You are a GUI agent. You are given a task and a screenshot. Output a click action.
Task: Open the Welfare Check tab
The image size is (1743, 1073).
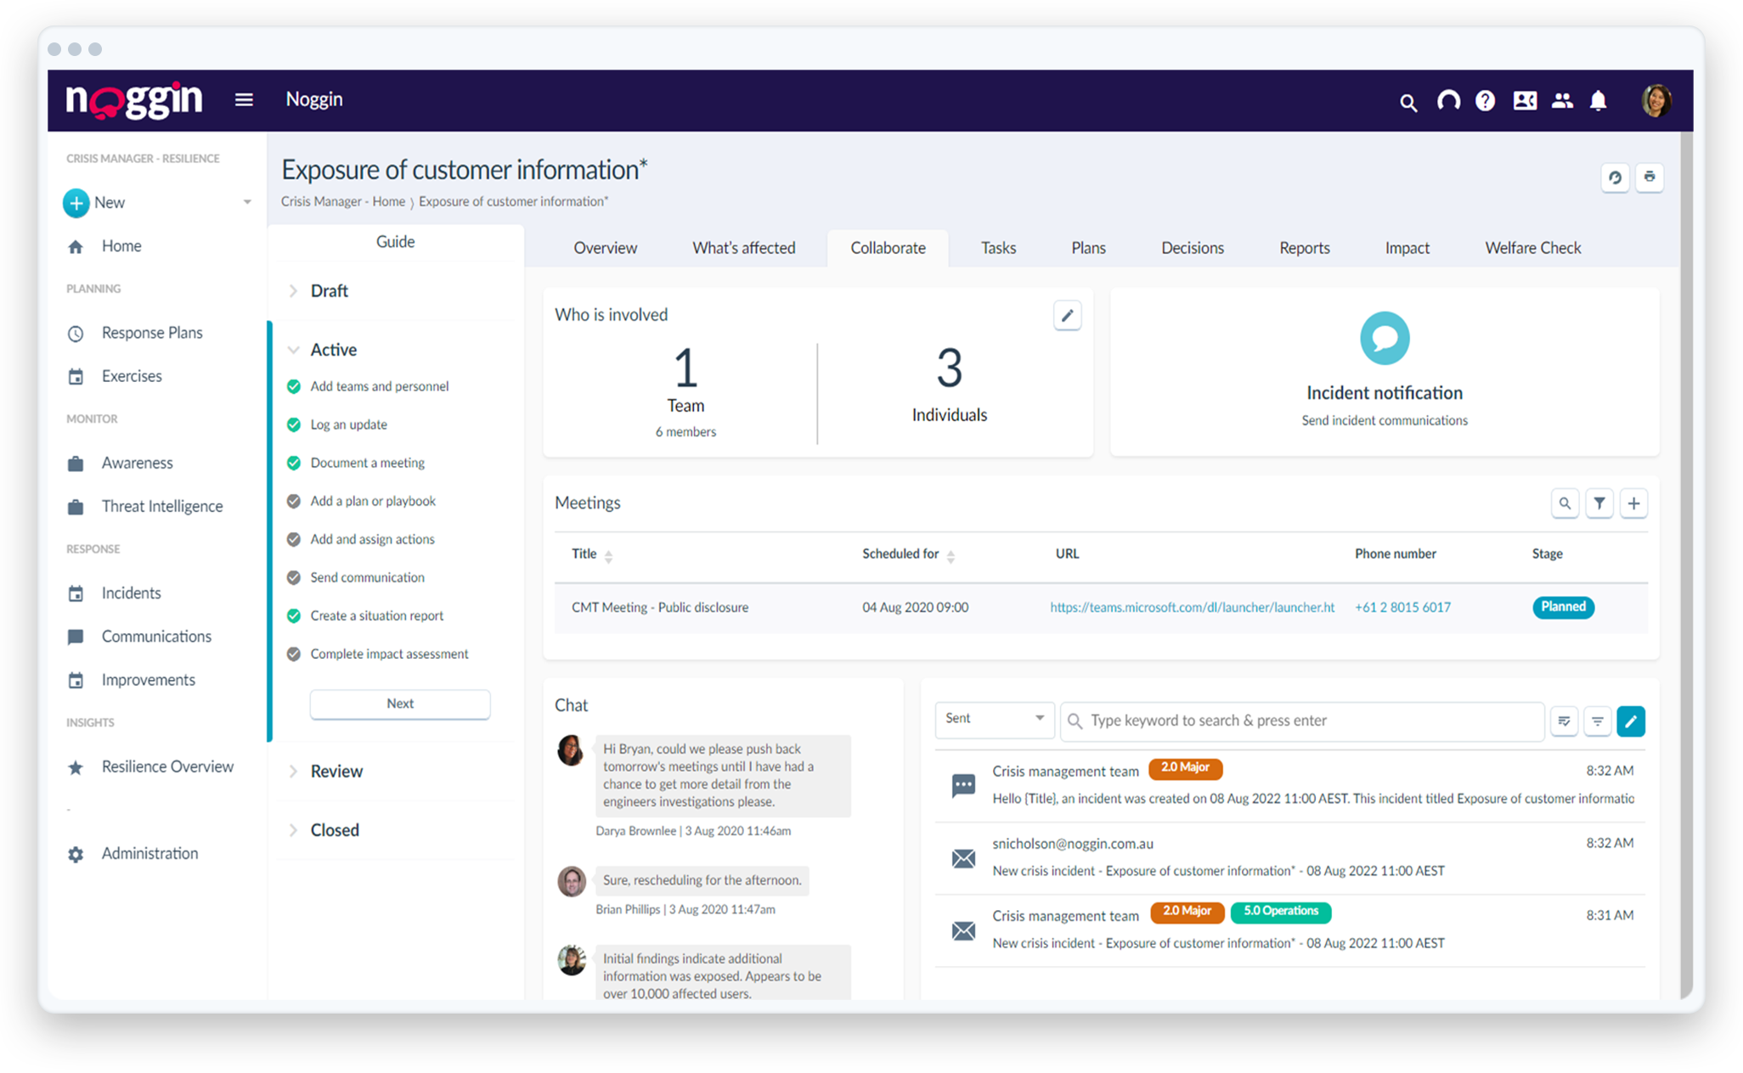pyautogui.click(x=1532, y=248)
